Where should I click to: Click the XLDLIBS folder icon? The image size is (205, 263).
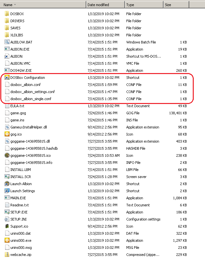click(x=7, y=35)
